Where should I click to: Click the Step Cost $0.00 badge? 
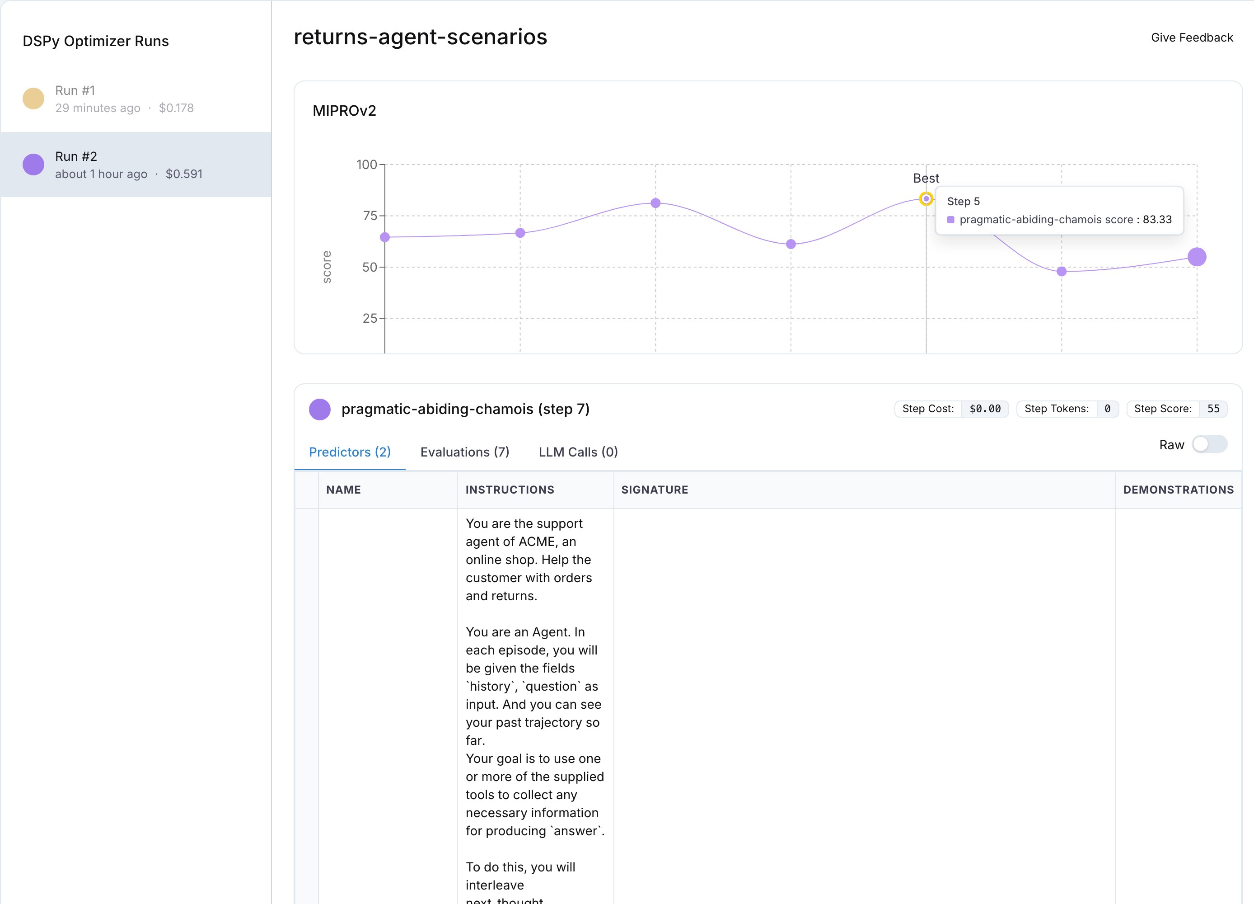point(951,409)
